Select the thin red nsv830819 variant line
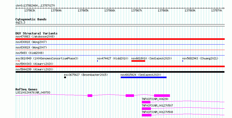The width and height of the screenshot is (232, 118). (x=120, y=50)
